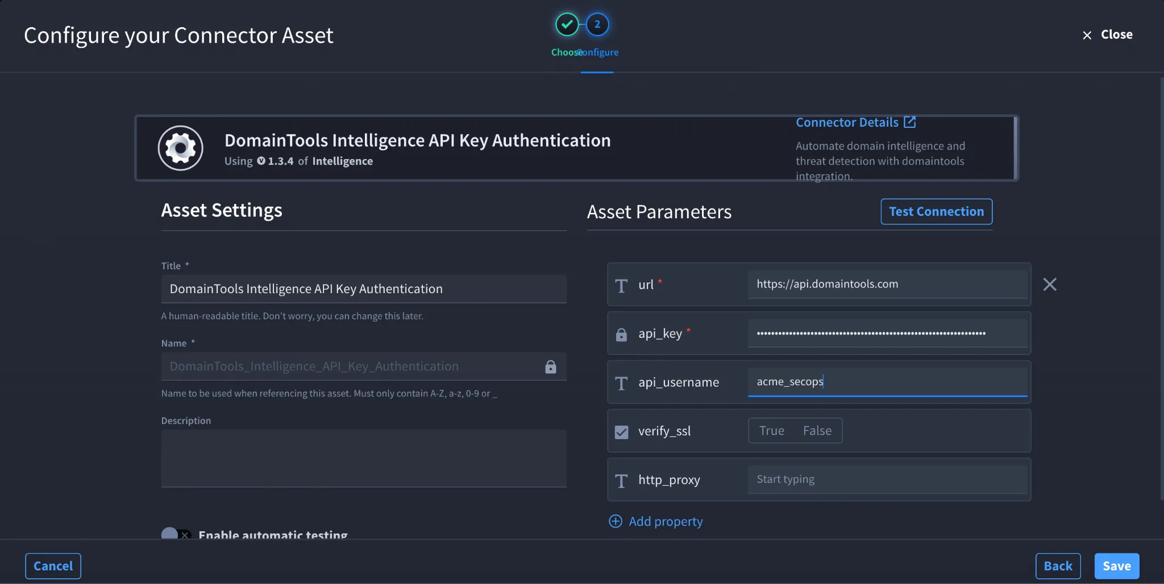Click the version icon next to 1.3.4
The height and width of the screenshot is (584, 1164).
(x=261, y=161)
